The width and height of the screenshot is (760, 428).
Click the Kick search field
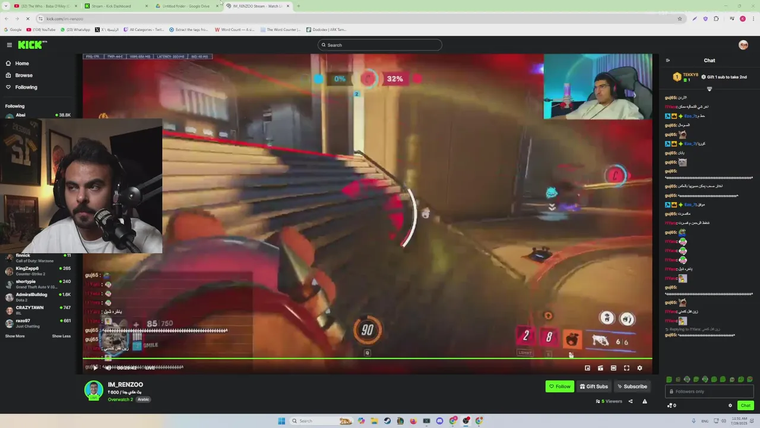380,45
